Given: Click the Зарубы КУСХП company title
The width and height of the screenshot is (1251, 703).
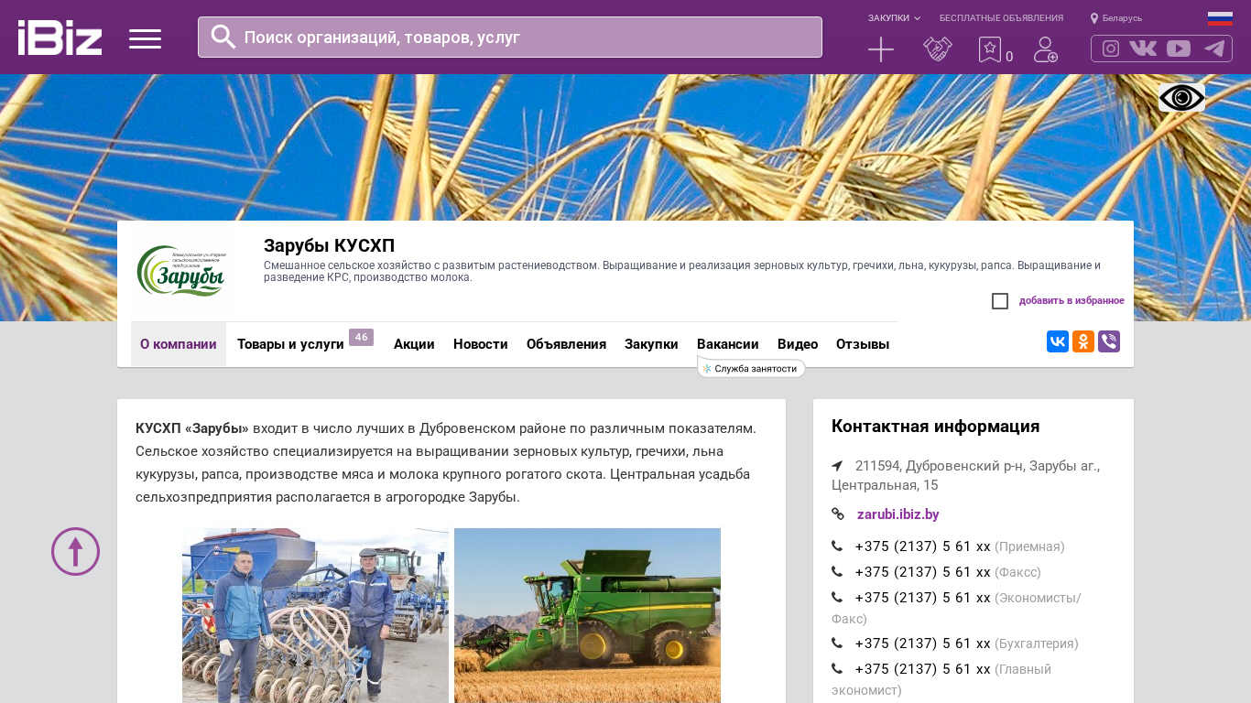Looking at the screenshot, I should click(329, 245).
